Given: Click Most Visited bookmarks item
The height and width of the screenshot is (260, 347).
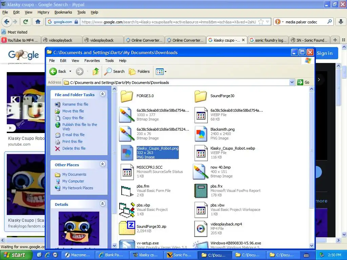Looking at the screenshot, I should tap(15, 32).
